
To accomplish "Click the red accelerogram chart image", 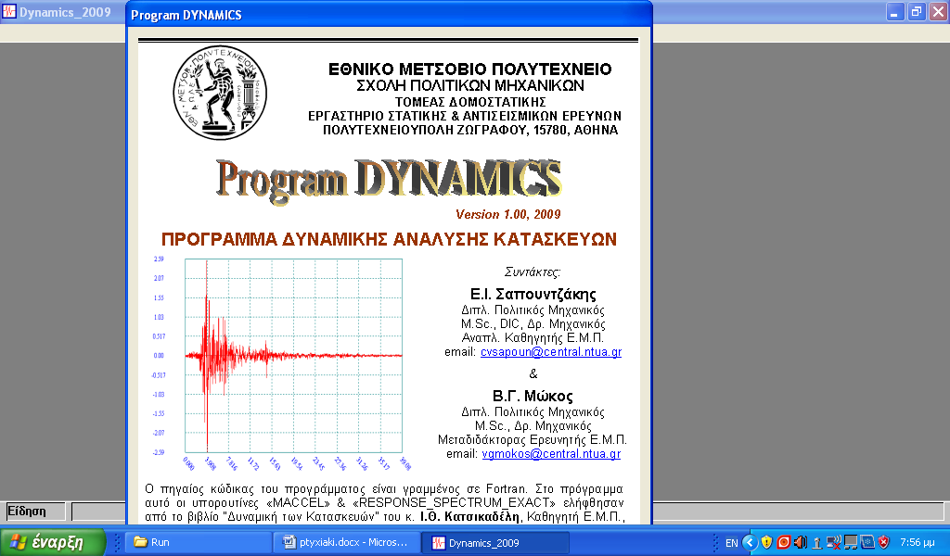I will (x=284, y=363).
